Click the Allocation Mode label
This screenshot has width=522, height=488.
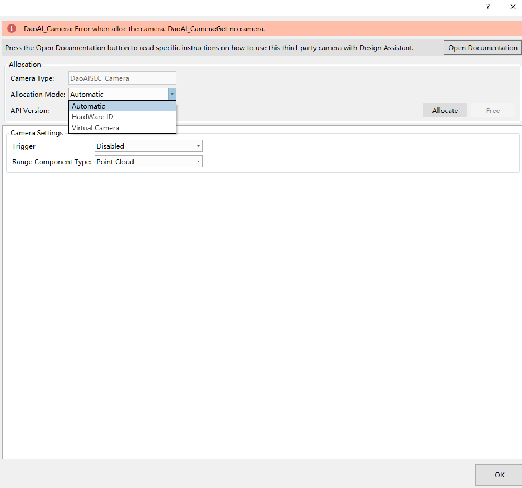pyautogui.click(x=38, y=95)
